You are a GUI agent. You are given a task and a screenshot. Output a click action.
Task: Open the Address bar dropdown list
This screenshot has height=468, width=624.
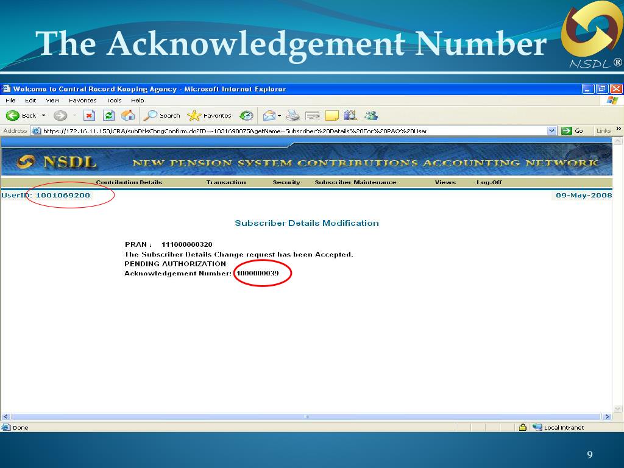(x=551, y=130)
